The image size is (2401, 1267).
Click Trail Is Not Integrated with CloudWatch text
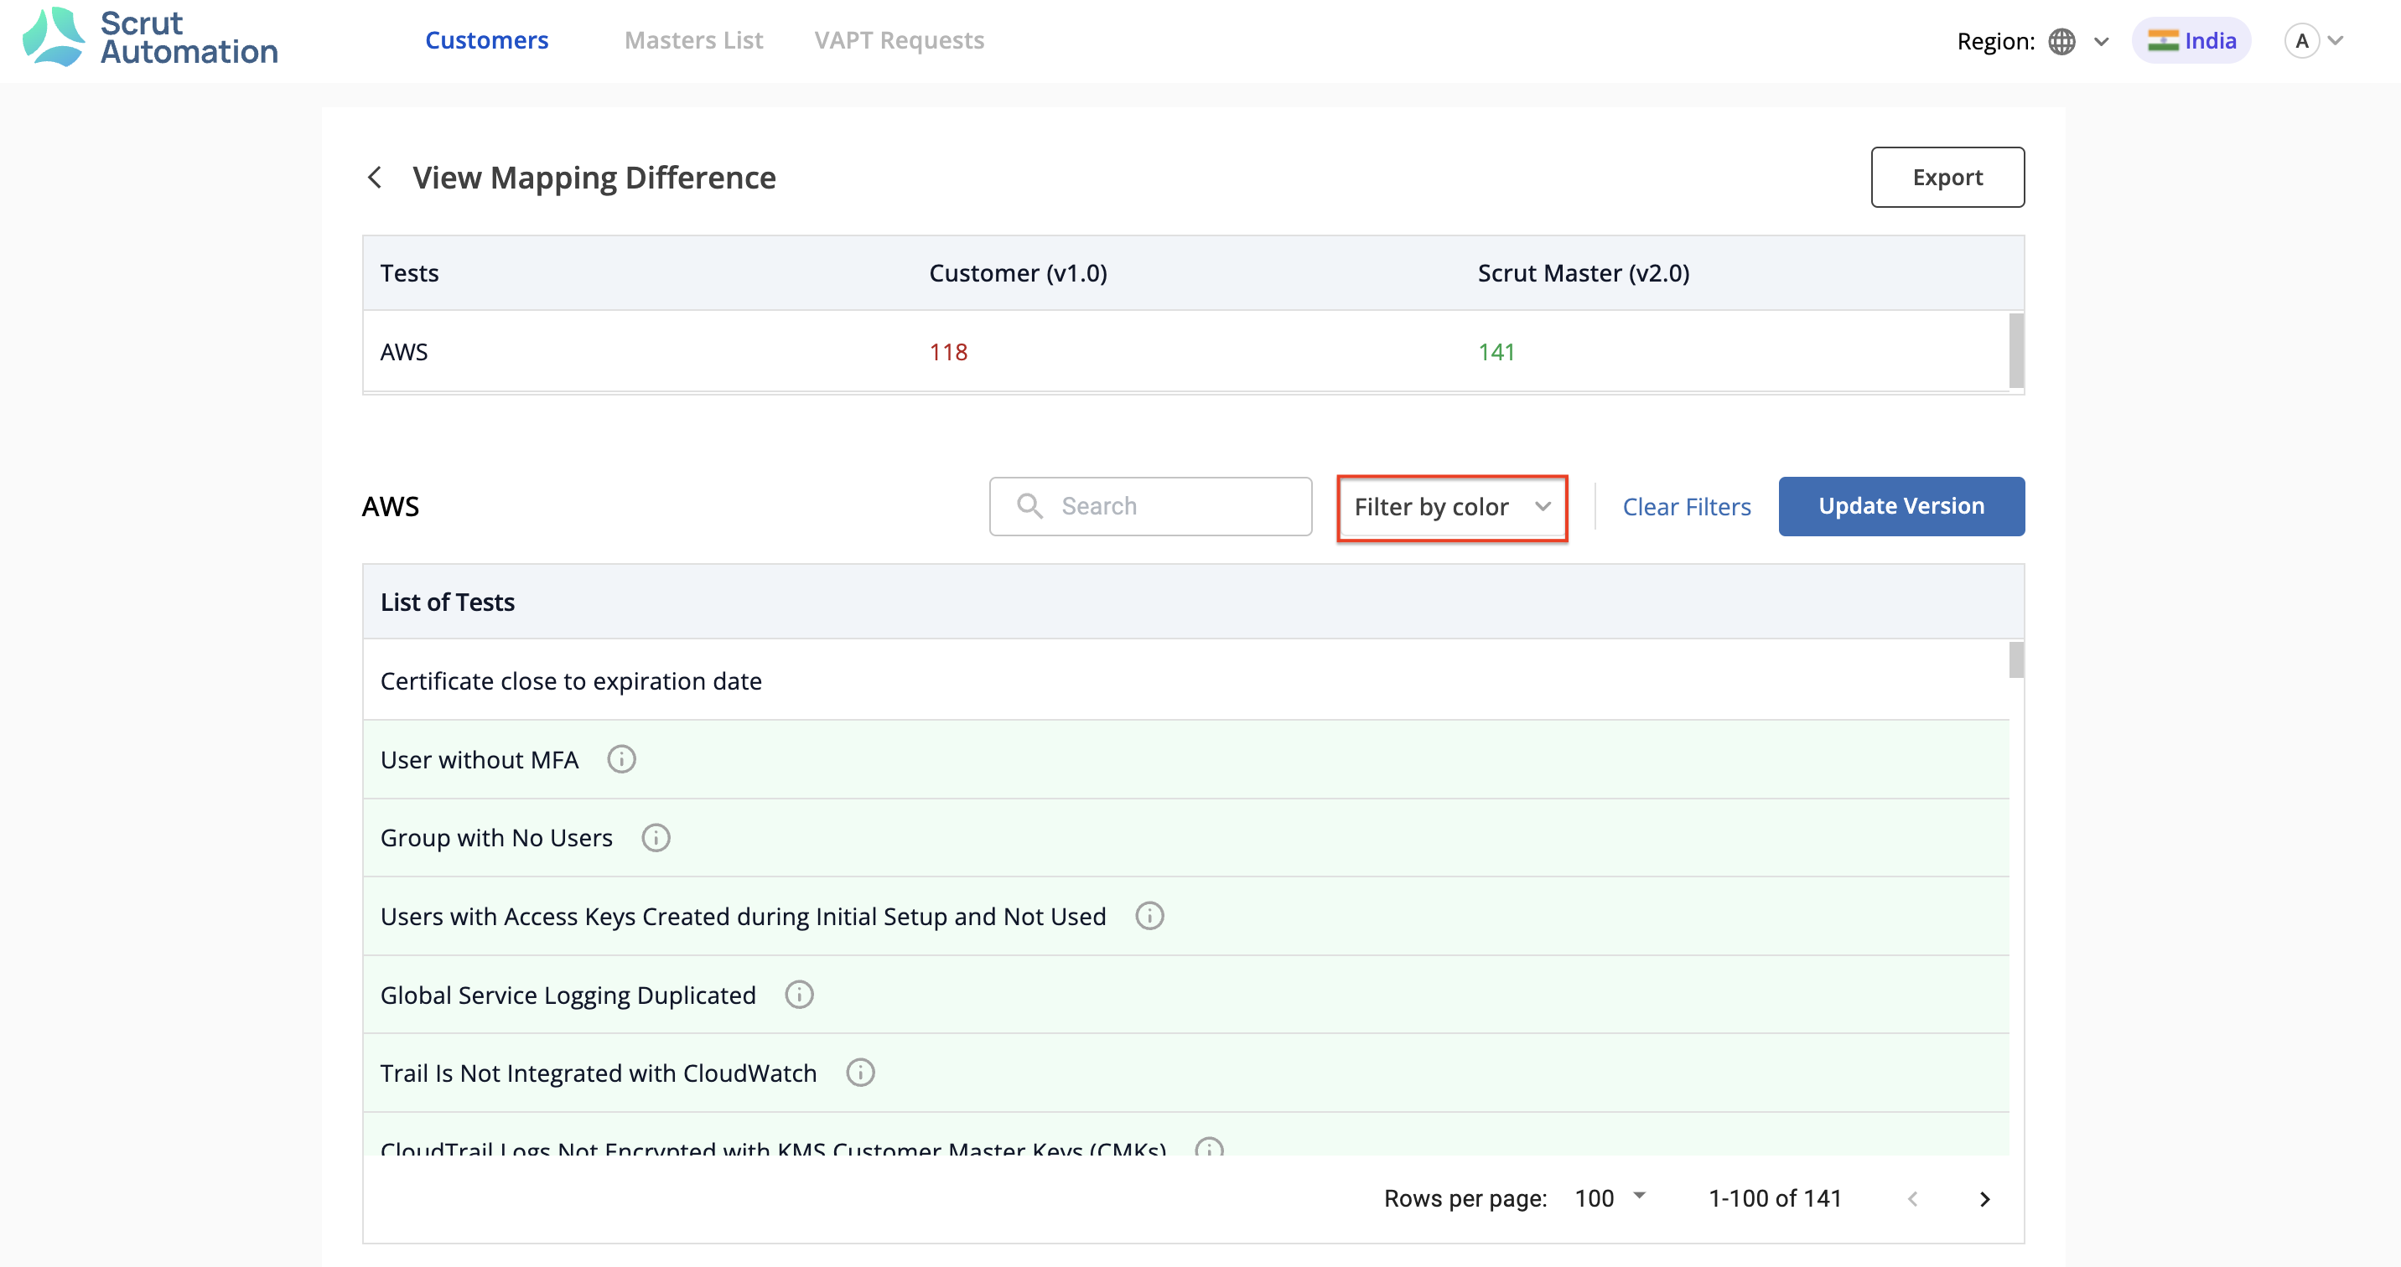599,1073
